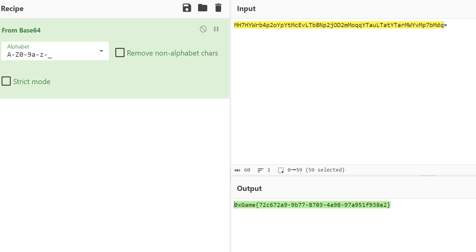This screenshot has height=252, width=476.
Task: Click the Input panel heading
Action: point(246,9)
